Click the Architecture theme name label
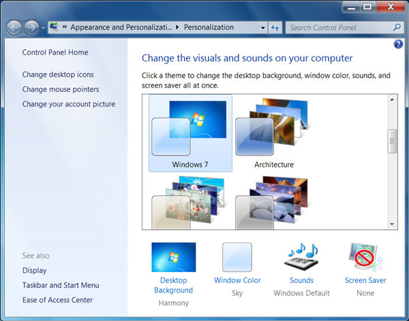The width and height of the screenshot is (409, 321). 274,165
